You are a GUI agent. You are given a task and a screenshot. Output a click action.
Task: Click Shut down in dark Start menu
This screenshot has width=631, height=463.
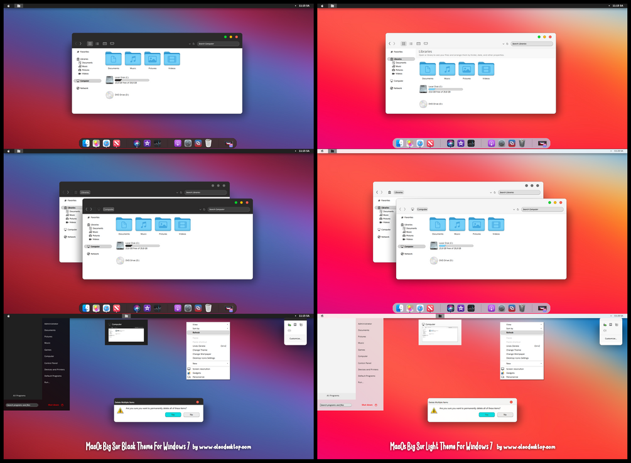point(53,405)
